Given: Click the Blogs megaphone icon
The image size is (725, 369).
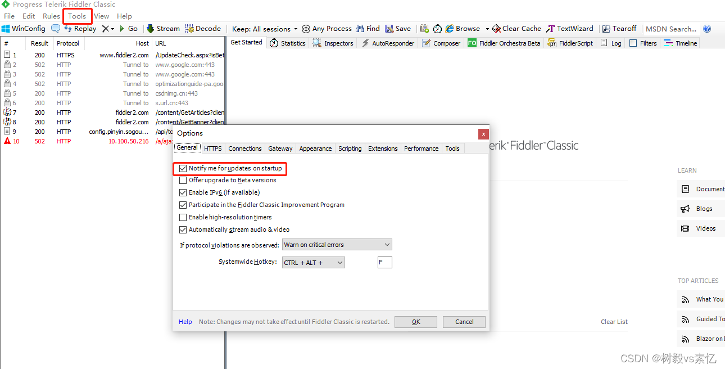Looking at the screenshot, I should point(685,209).
